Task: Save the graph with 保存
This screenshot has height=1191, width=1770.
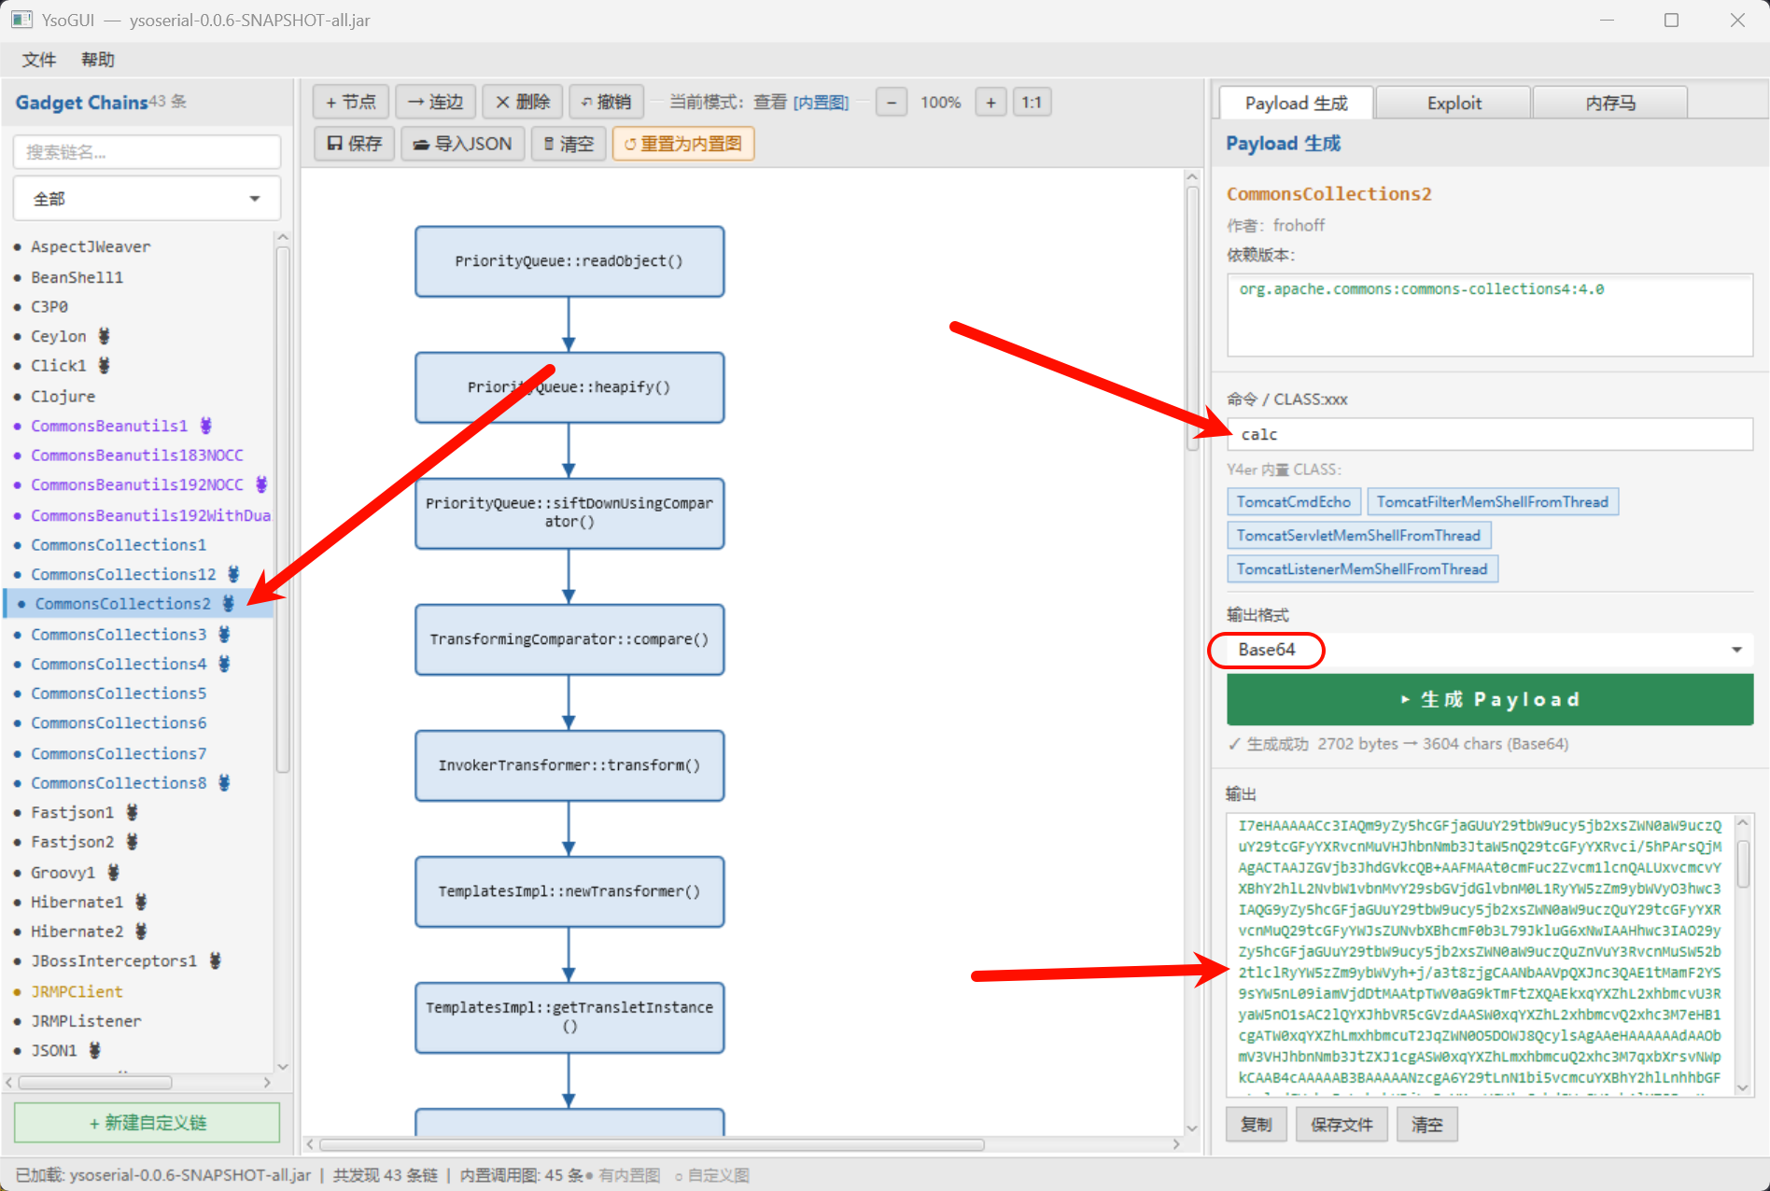Action: [355, 144]
